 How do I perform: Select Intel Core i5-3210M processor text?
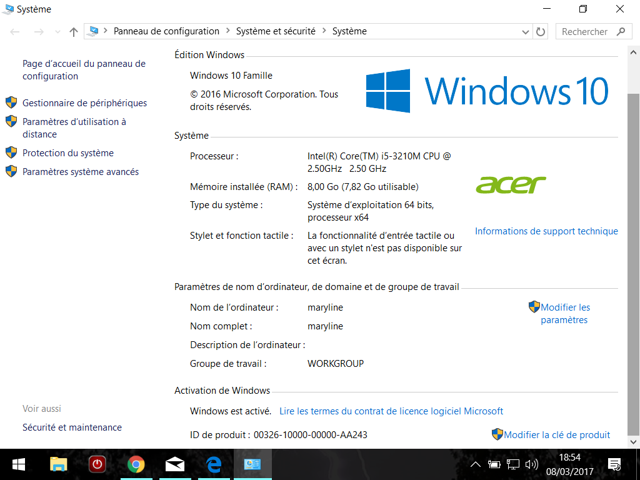click(x=379, y=162)
